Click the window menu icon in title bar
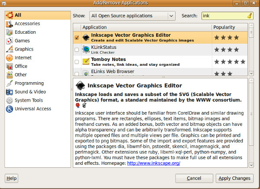 pos(4,3)
